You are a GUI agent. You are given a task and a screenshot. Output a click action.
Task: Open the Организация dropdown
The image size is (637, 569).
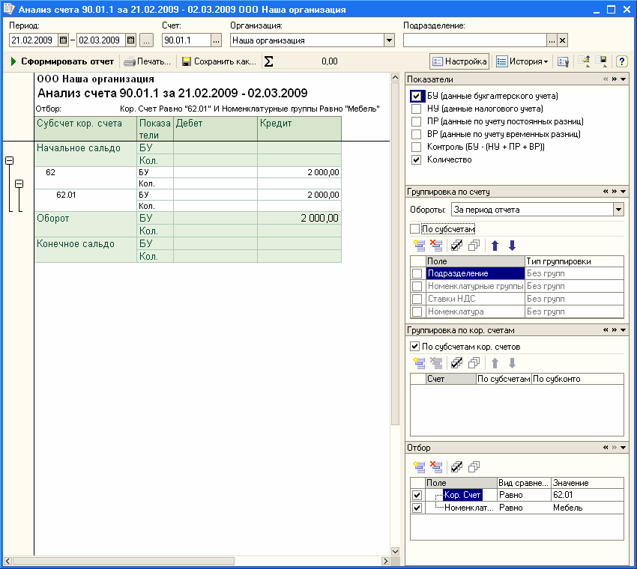(x=389, y=40)
